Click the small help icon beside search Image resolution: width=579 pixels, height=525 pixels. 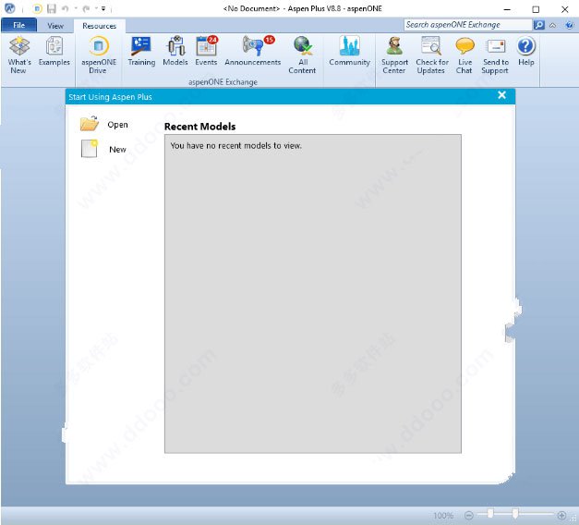(x=569, y=25)
